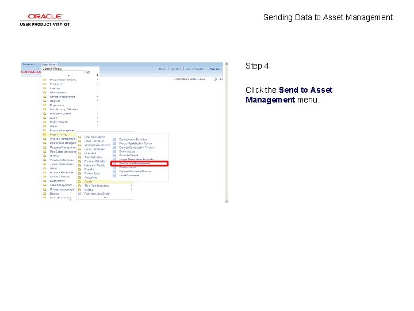Screen dimensions: 414x311
Task: Click the Accounts Receivable folder icon
Action: click(45, 172)
